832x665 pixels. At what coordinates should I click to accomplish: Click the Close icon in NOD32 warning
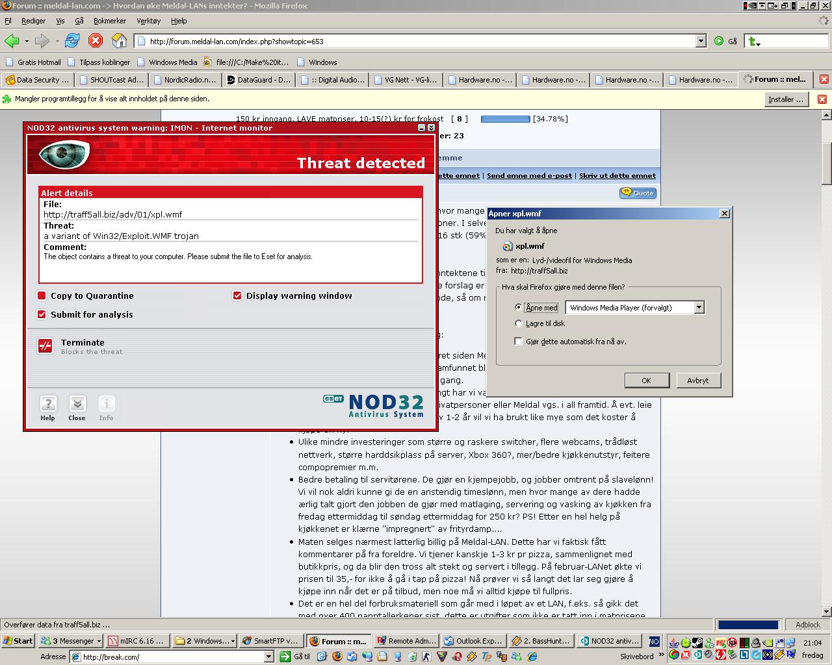77,408
